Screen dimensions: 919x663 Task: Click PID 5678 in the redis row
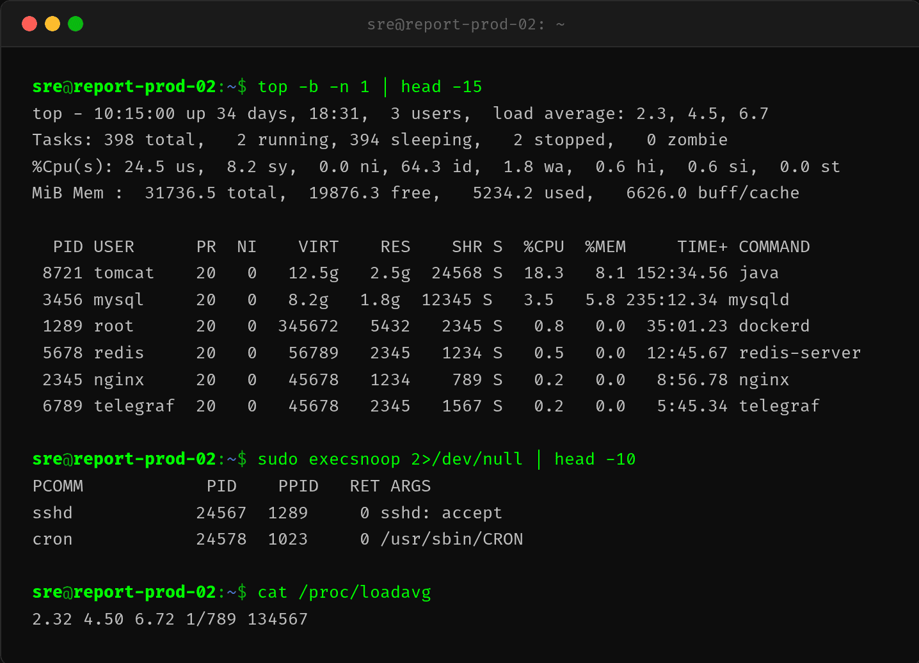point(63,353)
